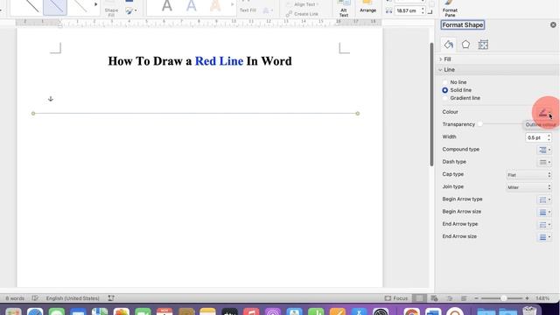Viewport: 560px width, 315px height.
Task: Choose the grey WordArt A style
Action: point(167,6)
